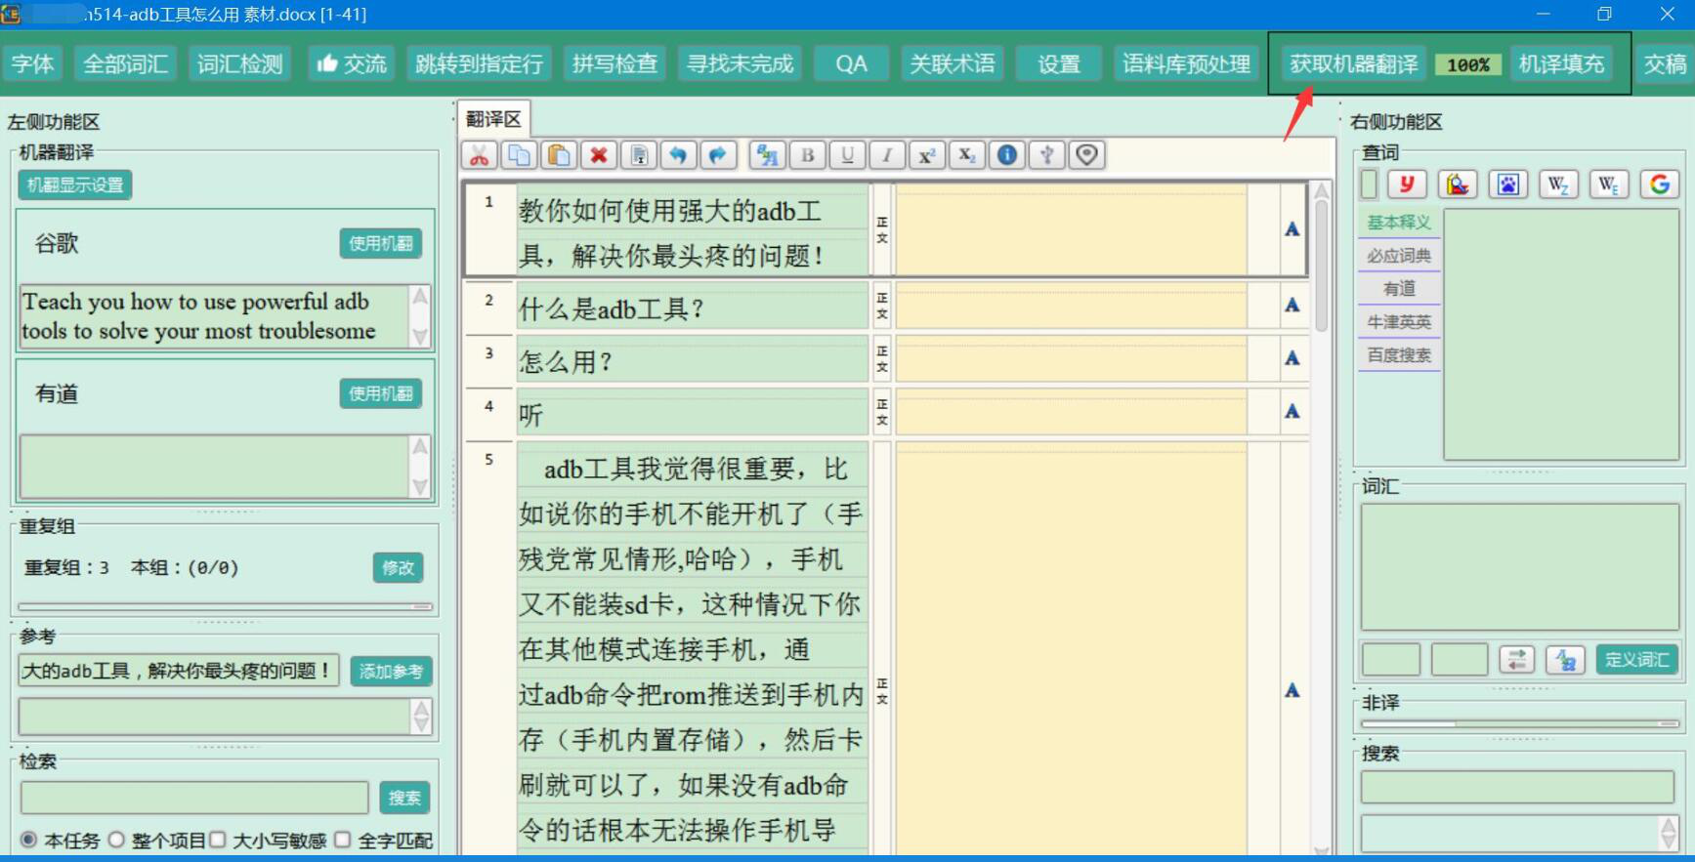Click the 修改 button in 重复组

(x=398, y=567)
